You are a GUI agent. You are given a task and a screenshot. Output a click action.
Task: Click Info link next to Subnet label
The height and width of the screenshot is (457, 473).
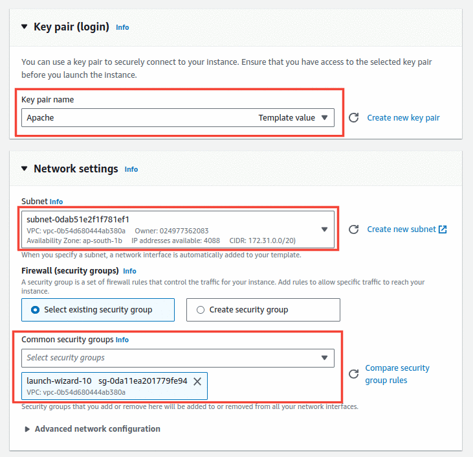pyautogui.click(x=56, y=202)
